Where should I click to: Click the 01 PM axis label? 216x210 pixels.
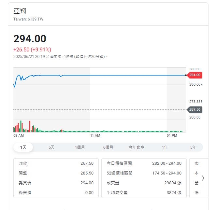click(x=172, y=135)
